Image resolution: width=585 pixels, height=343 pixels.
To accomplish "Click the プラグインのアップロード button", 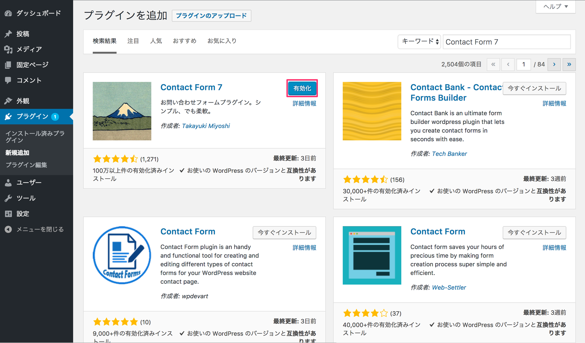I will click(x=211, y=15).
